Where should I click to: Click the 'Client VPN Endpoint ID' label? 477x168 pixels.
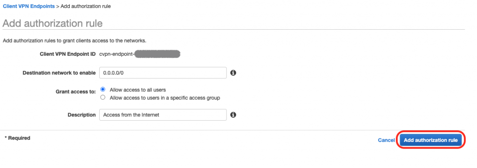click(x=68, y=54)
